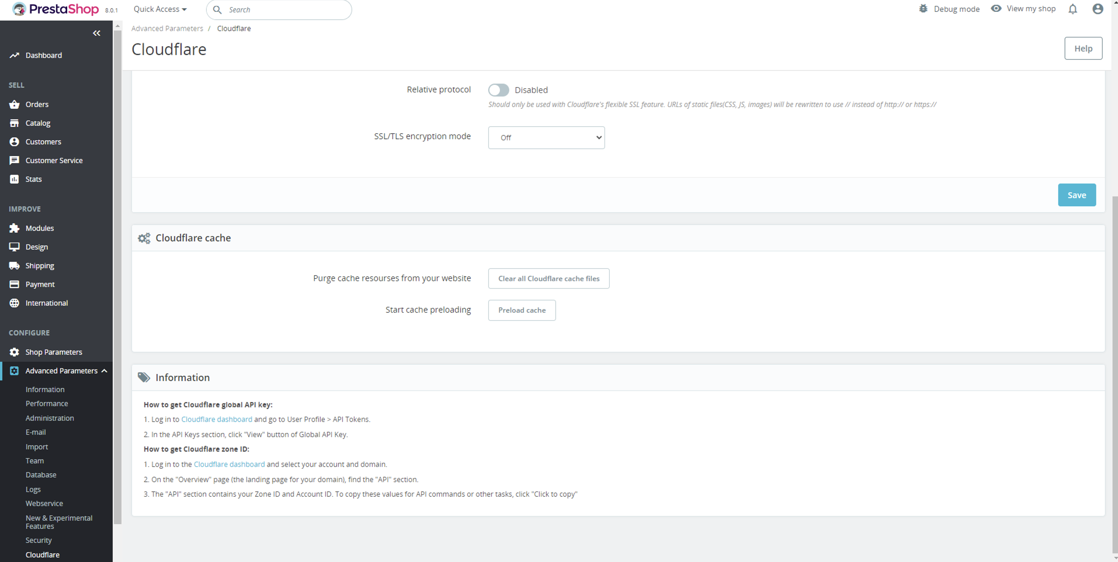1118x562 pixels.
Task: Click the Preload cache button
Action: coord(522,310)
